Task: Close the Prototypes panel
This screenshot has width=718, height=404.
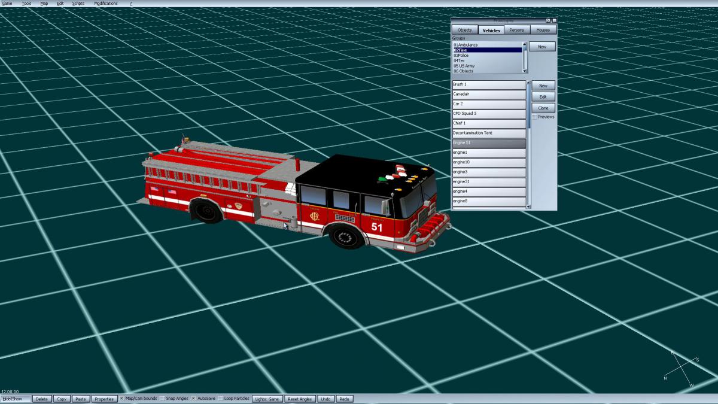Action: coord(554,20)
